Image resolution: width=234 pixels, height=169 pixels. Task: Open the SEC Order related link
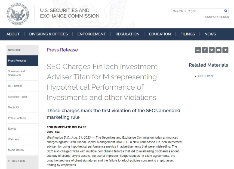point(206,76)
